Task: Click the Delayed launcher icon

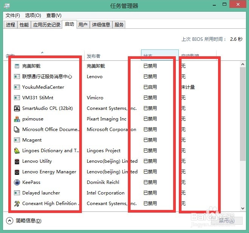Action: pyautogui.click(x=17, y=193)
